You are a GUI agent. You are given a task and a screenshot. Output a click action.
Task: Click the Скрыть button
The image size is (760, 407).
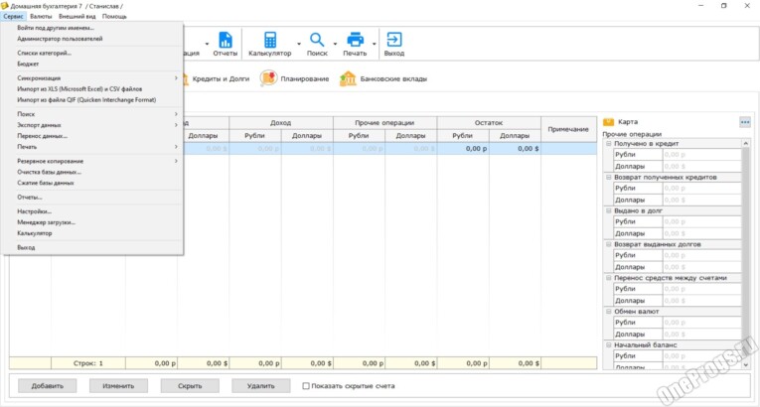point(190,386)
